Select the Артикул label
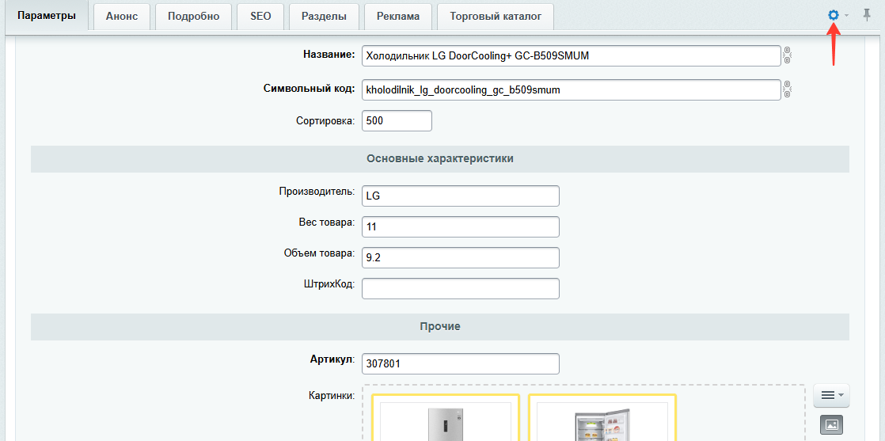Viewport: 885px width, 441px height. pos(332,359)
